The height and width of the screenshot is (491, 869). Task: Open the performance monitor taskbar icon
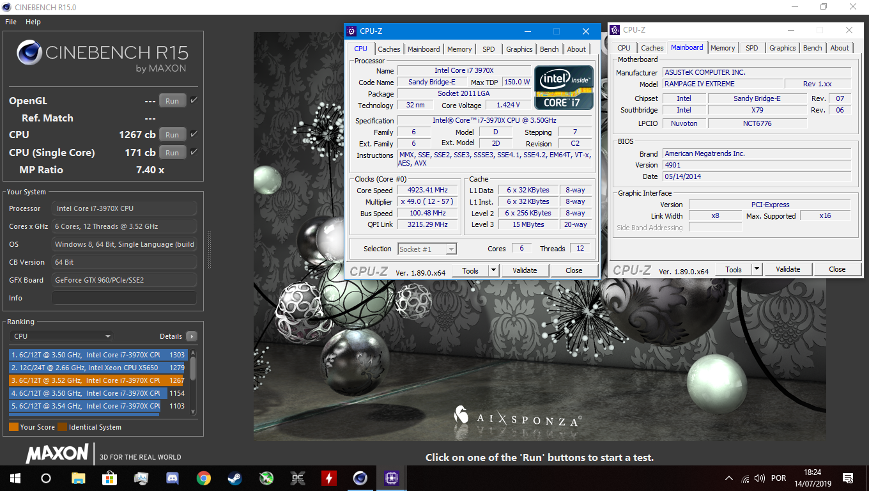141,478
